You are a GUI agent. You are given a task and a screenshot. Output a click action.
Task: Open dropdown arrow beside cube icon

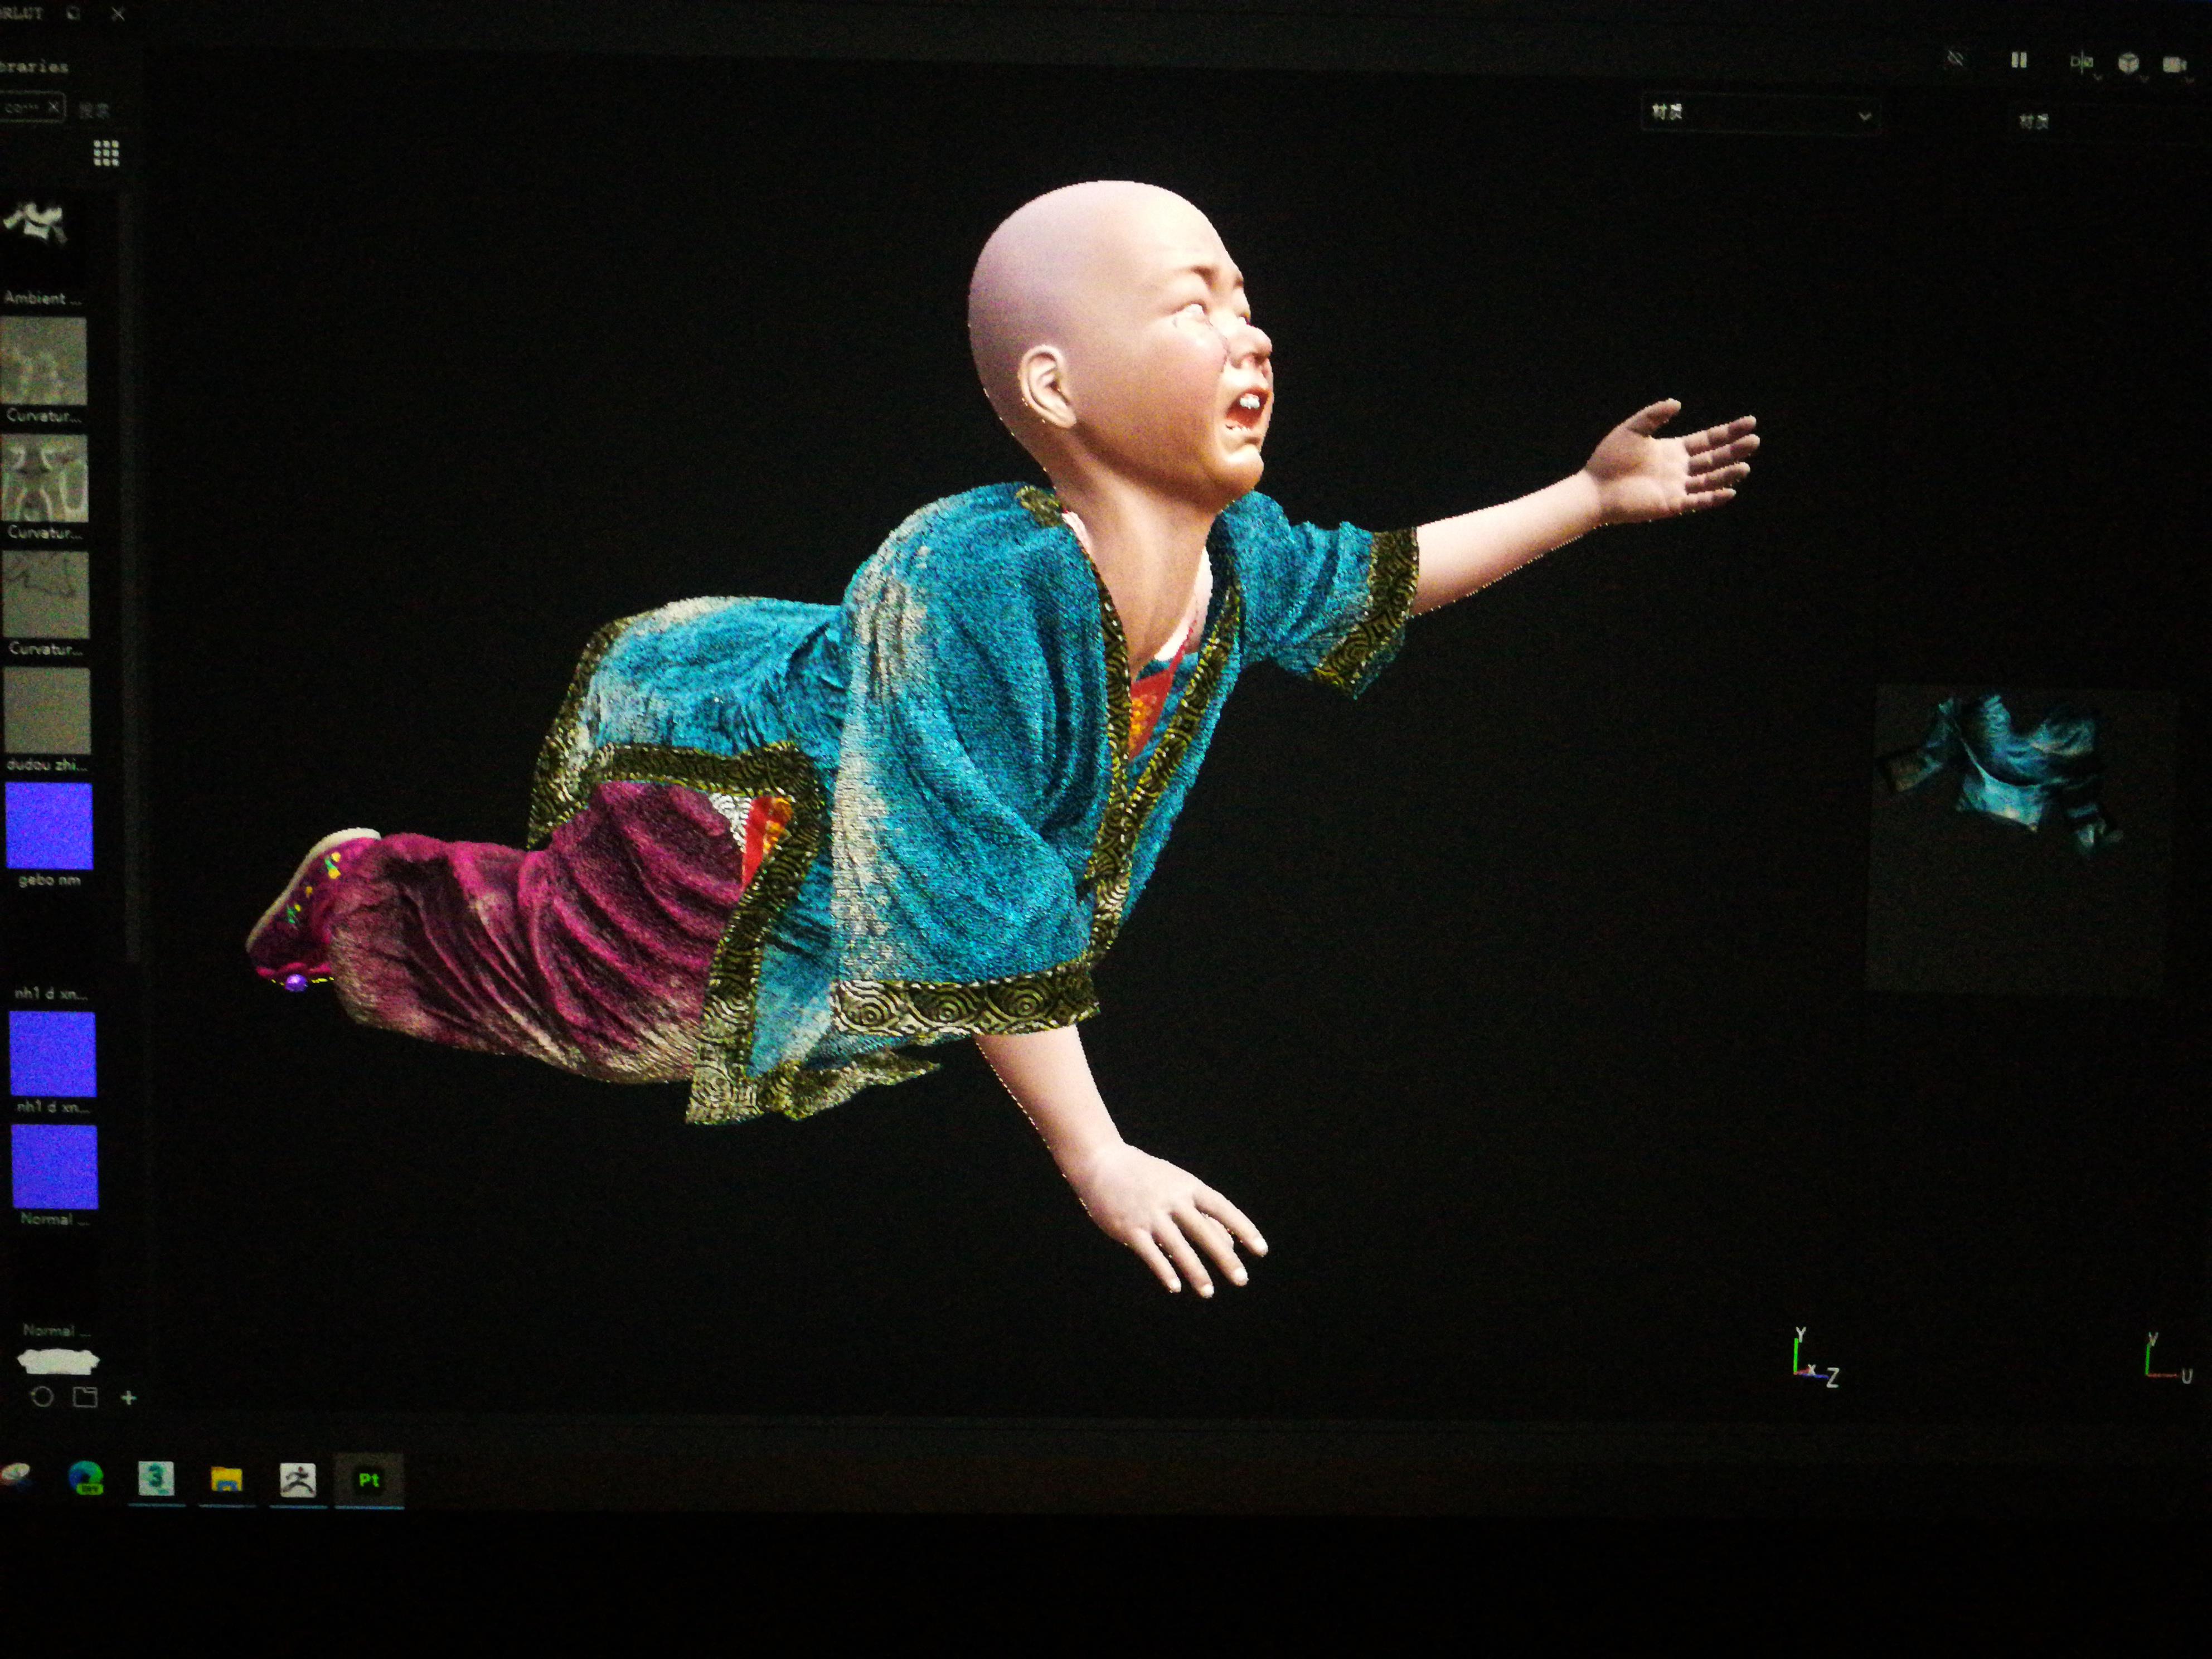point(2144,77)
